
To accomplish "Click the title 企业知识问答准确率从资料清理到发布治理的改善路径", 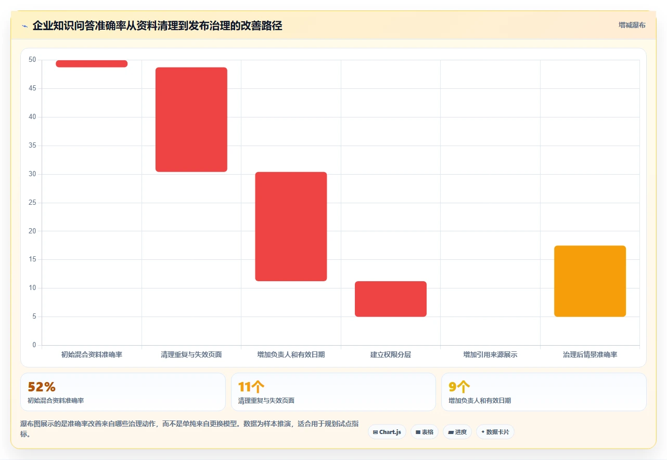I will [157, 25].
